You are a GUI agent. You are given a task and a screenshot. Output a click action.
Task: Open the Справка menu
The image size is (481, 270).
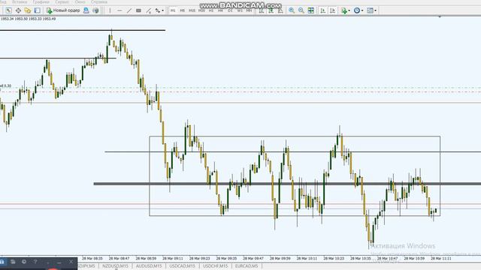tap(99, 2)
